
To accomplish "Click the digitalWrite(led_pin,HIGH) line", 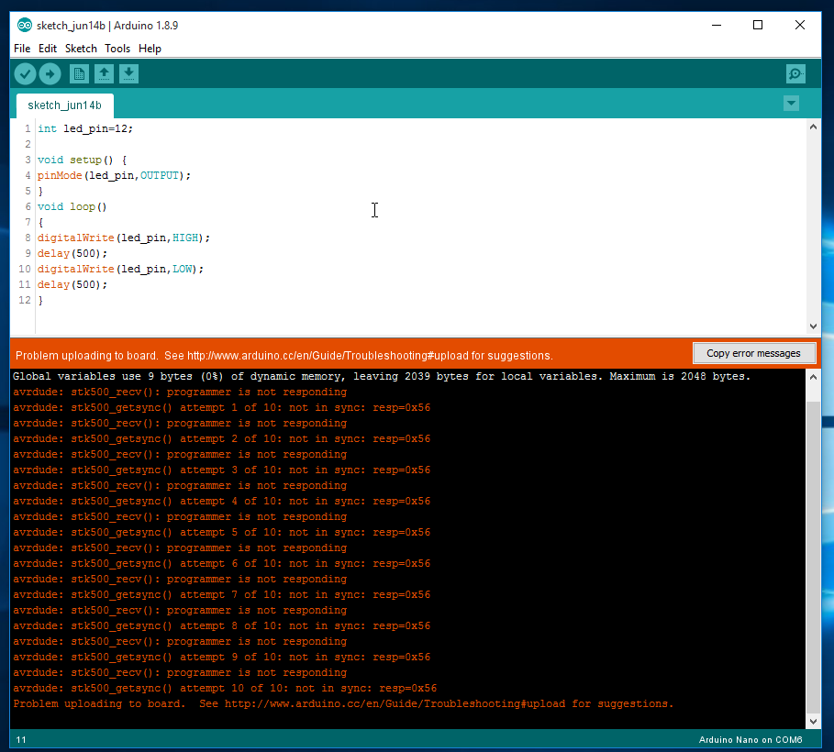I will [124, 238].
